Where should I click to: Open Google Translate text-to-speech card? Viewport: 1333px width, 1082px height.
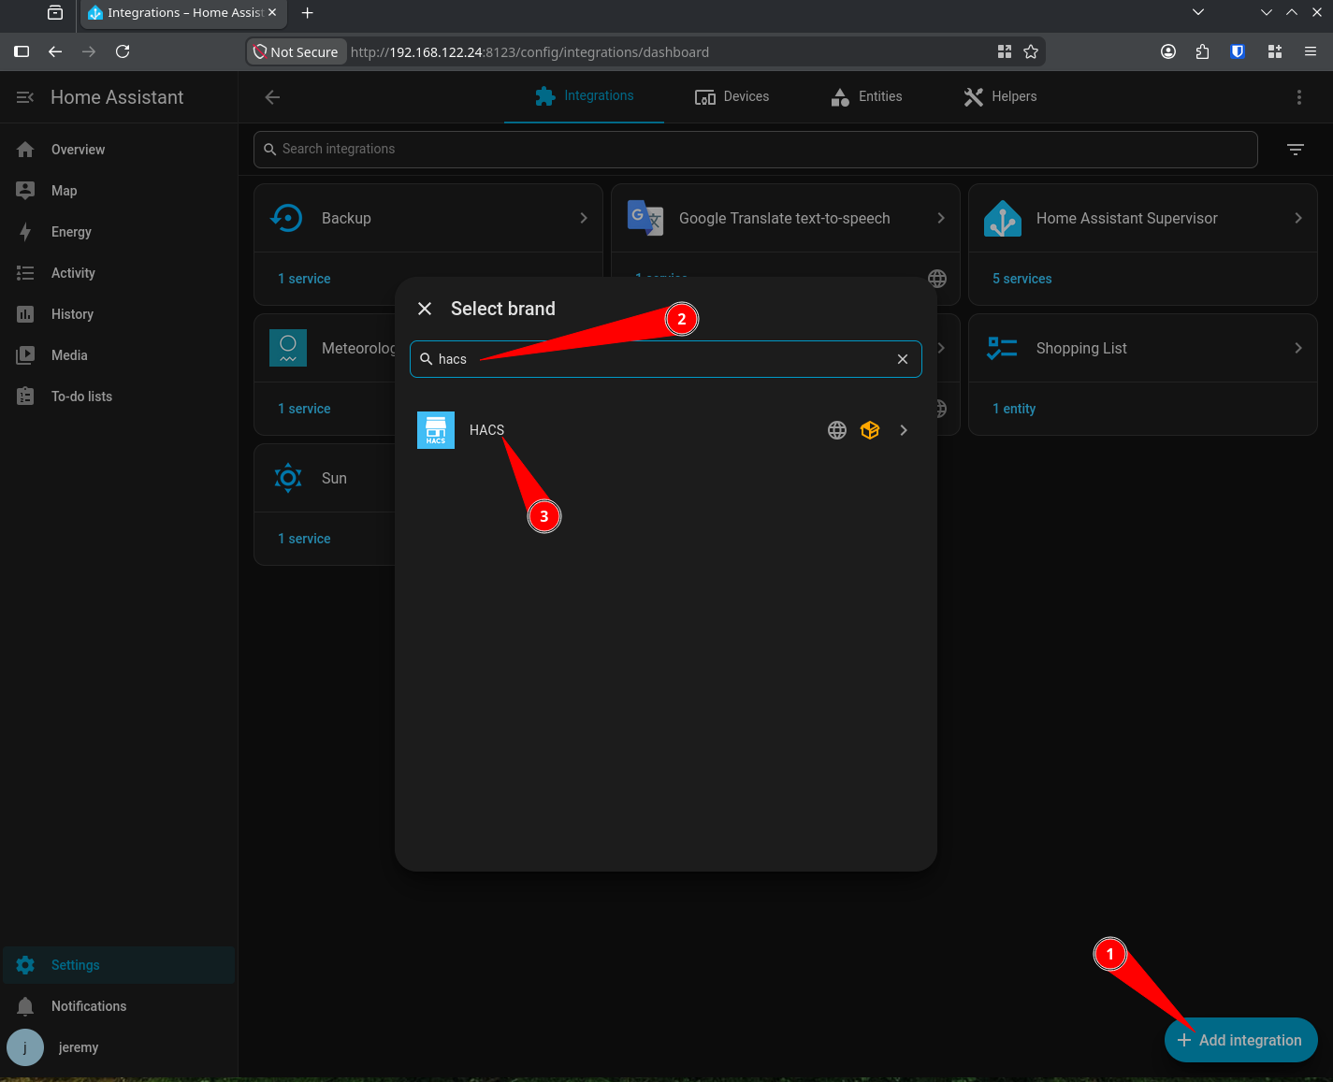(786, 218)
